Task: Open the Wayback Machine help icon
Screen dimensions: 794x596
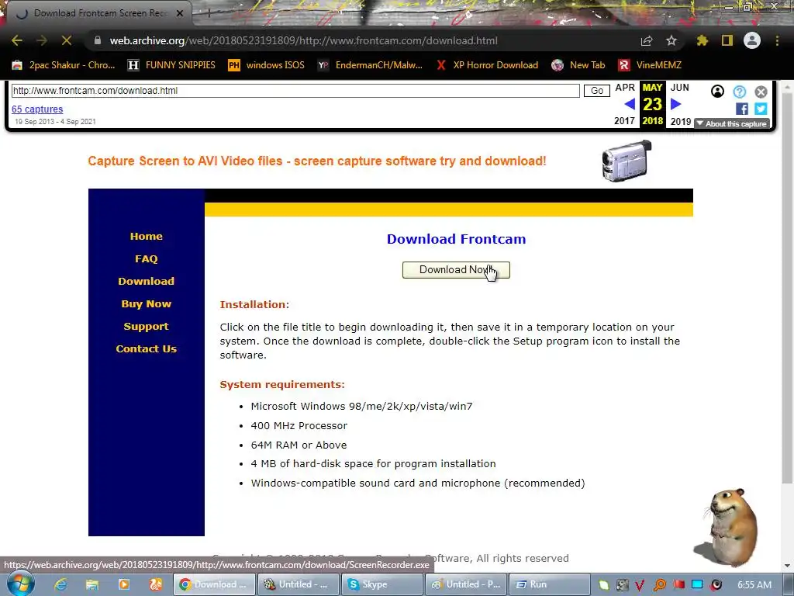Action: [x=739, y=92]
